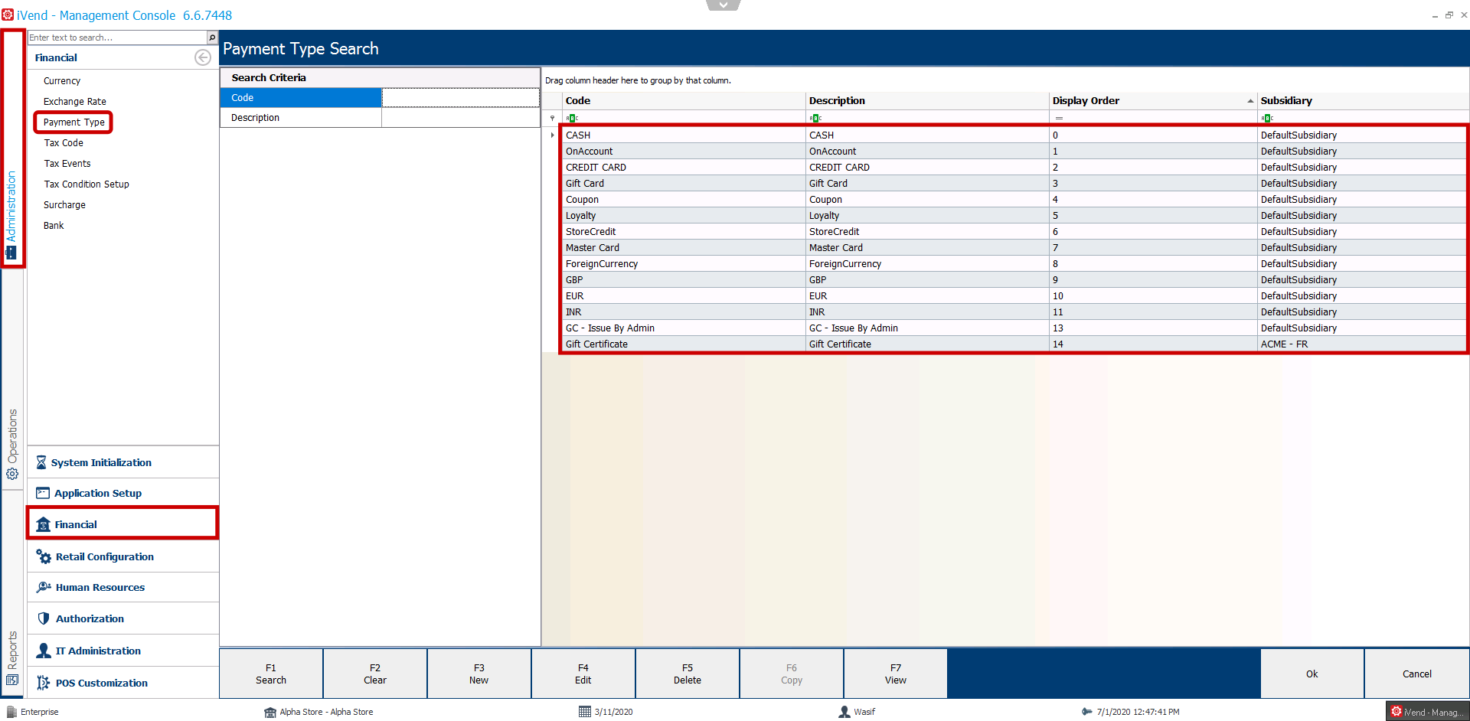Click the search magnifier icon
Screen dimensions: 1470x721
(212, 38)
